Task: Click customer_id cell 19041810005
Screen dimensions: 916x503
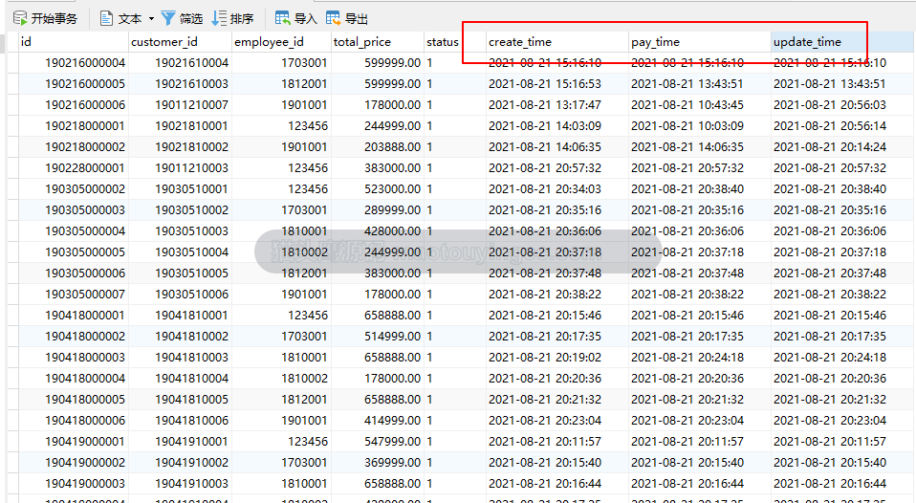Action: (x=180, y=400)
